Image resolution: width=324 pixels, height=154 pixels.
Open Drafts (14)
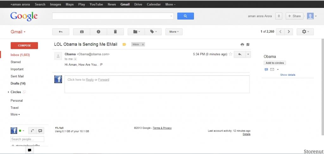click(18, 83)
